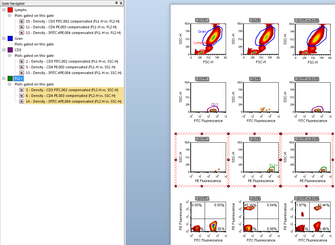The image size is (335, 245).
Task: Click the plot icon beside item 10 CD3 FITC.002
Action: coord(22,21)
